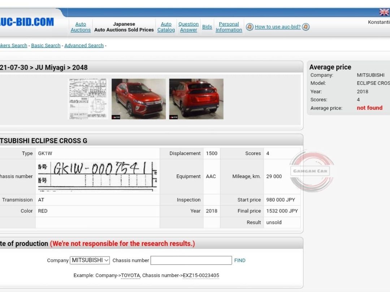Click the '2018' year value in details table
Screen dimensions: 390x292
point(211,211)
